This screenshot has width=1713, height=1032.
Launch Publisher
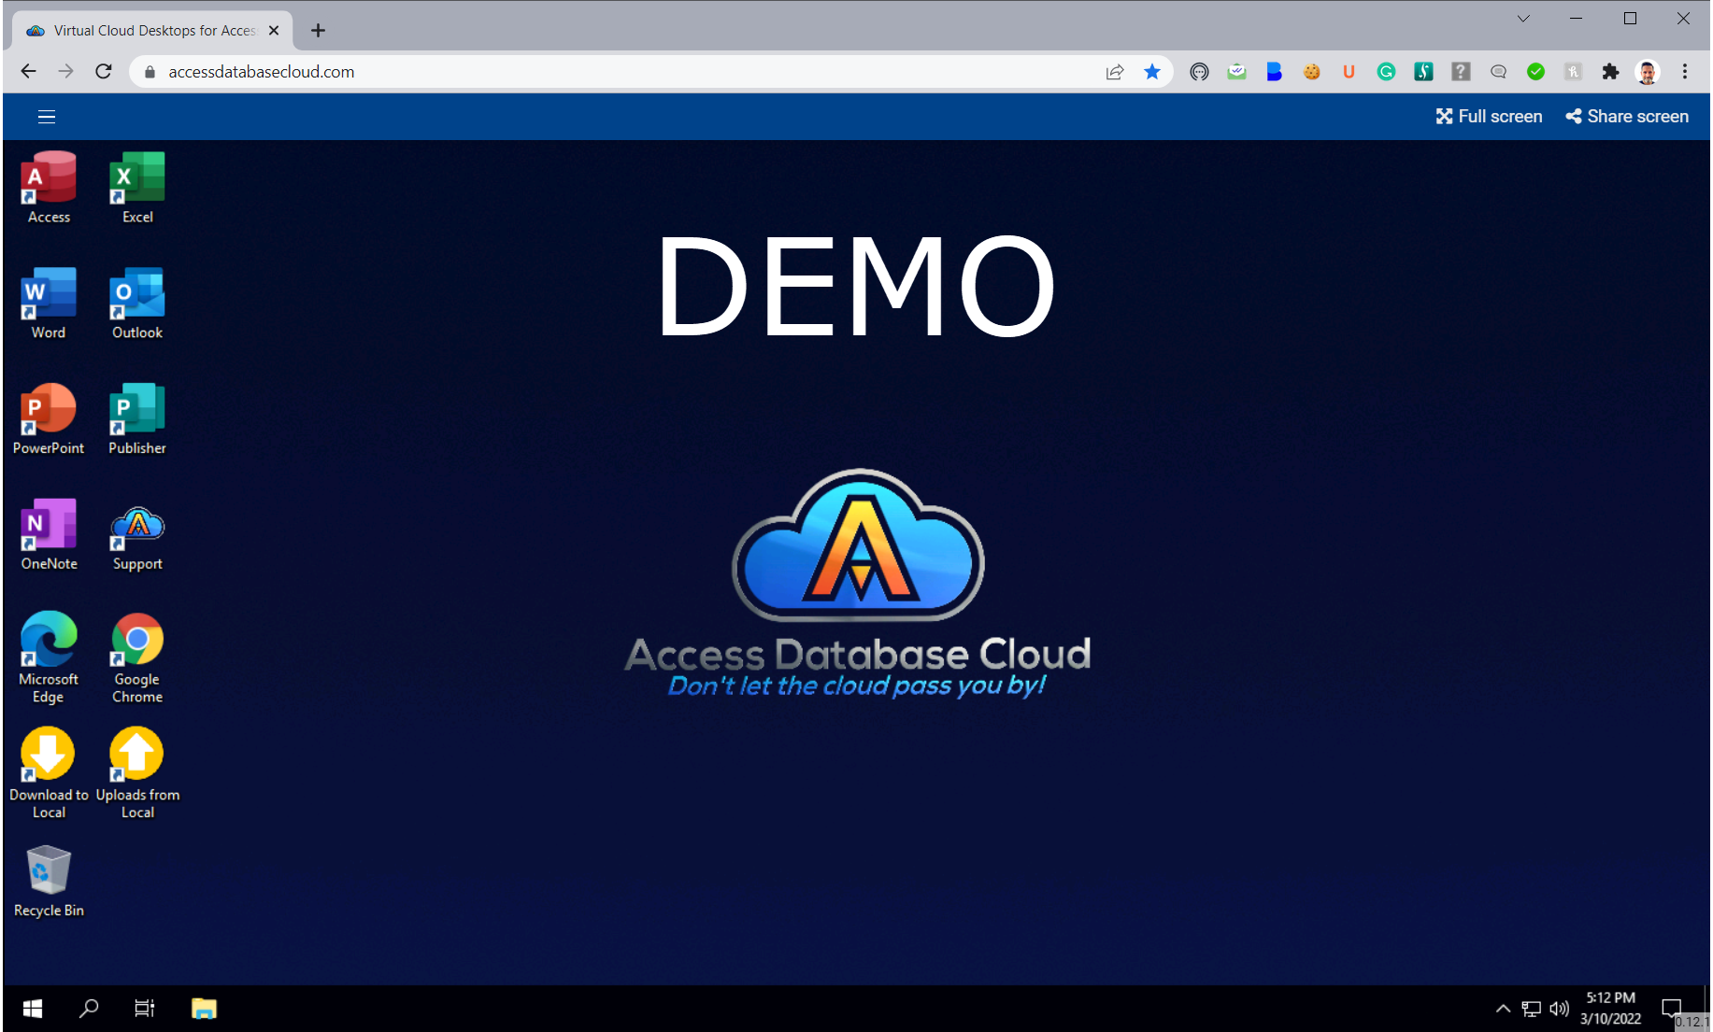pos(136,409)
